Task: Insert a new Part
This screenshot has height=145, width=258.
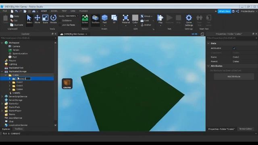Action: [104, 19]
